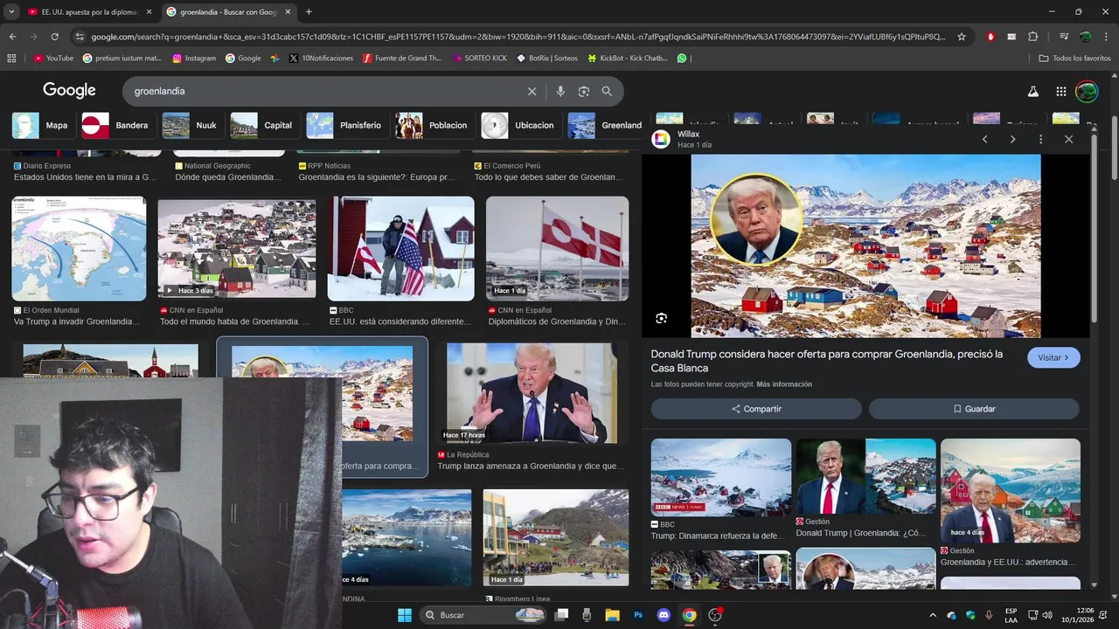Screen dimensions: 1119x629
Task: Open the Chrome bookmarks apps grid
Action: 11,59
